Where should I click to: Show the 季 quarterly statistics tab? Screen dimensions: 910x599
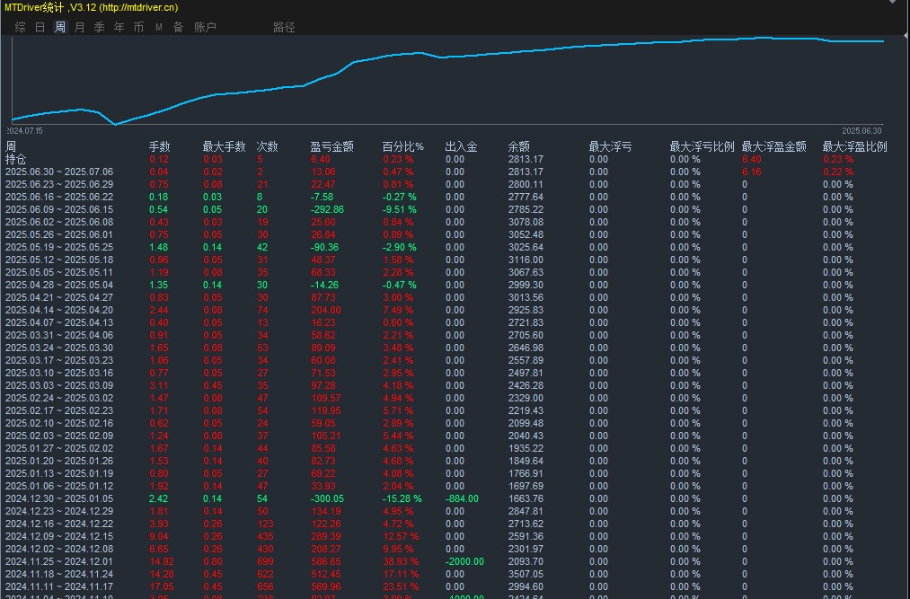(99, 27)
